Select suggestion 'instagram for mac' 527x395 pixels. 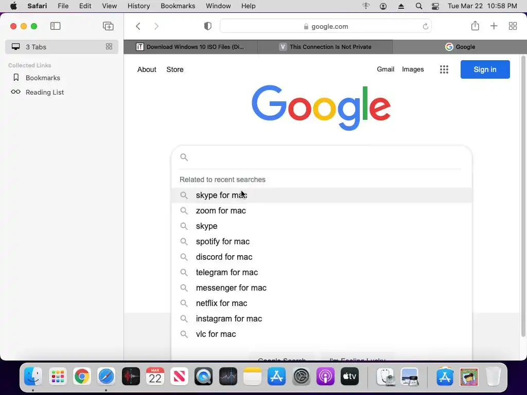[x=322, y=319]
